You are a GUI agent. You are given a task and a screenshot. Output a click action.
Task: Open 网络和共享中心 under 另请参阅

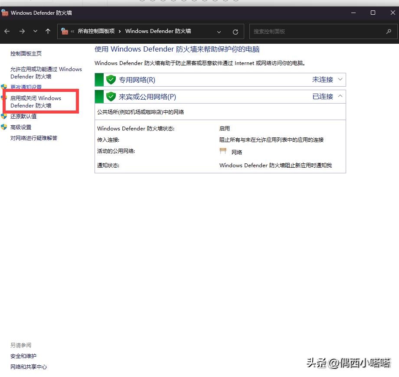28,367
